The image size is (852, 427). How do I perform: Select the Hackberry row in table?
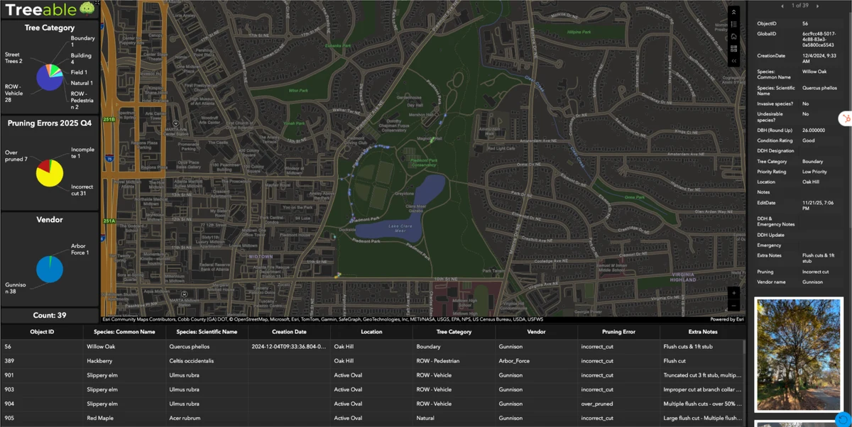[372, 361]
